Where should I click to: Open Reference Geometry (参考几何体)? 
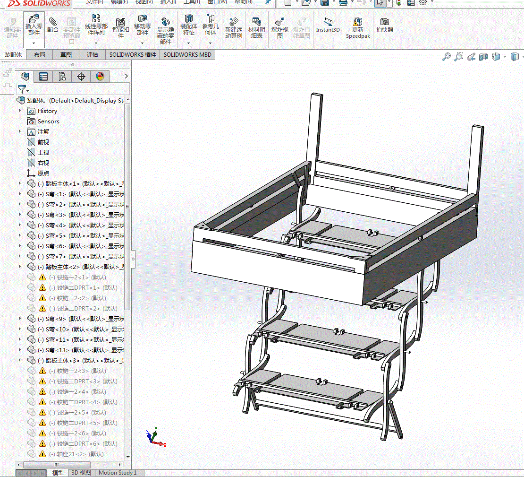(x=211, y=25)
